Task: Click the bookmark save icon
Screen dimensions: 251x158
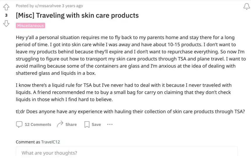Action: 87,125
